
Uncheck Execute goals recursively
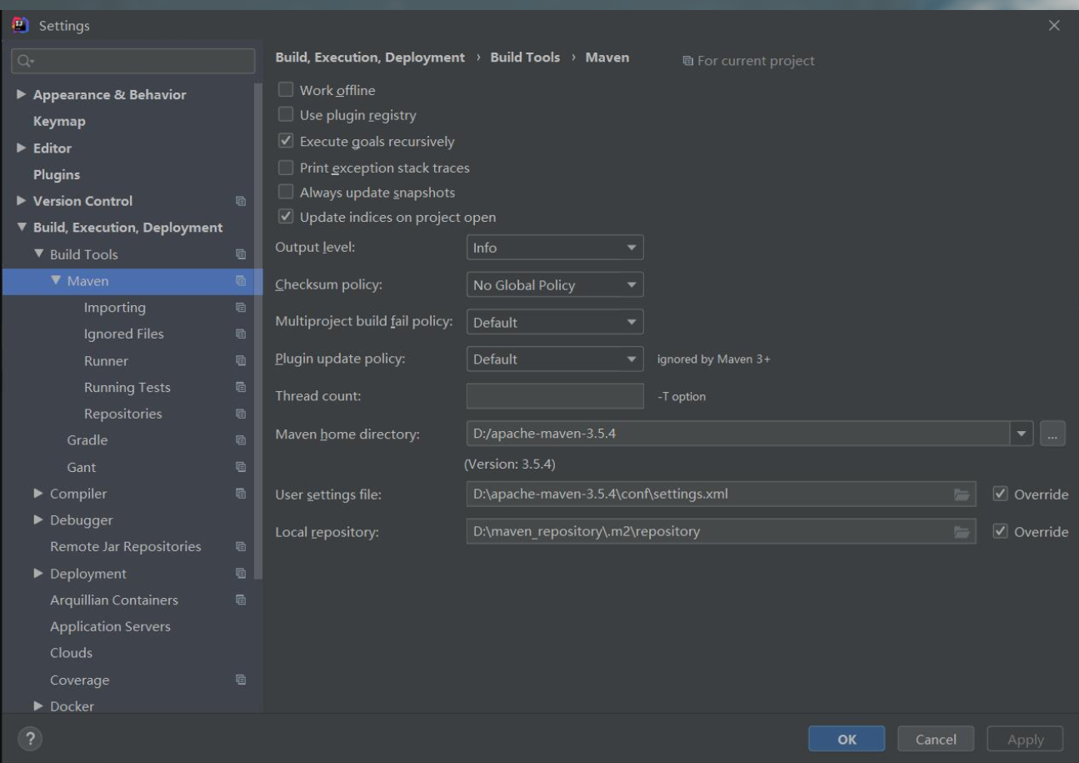coord(285,141)
